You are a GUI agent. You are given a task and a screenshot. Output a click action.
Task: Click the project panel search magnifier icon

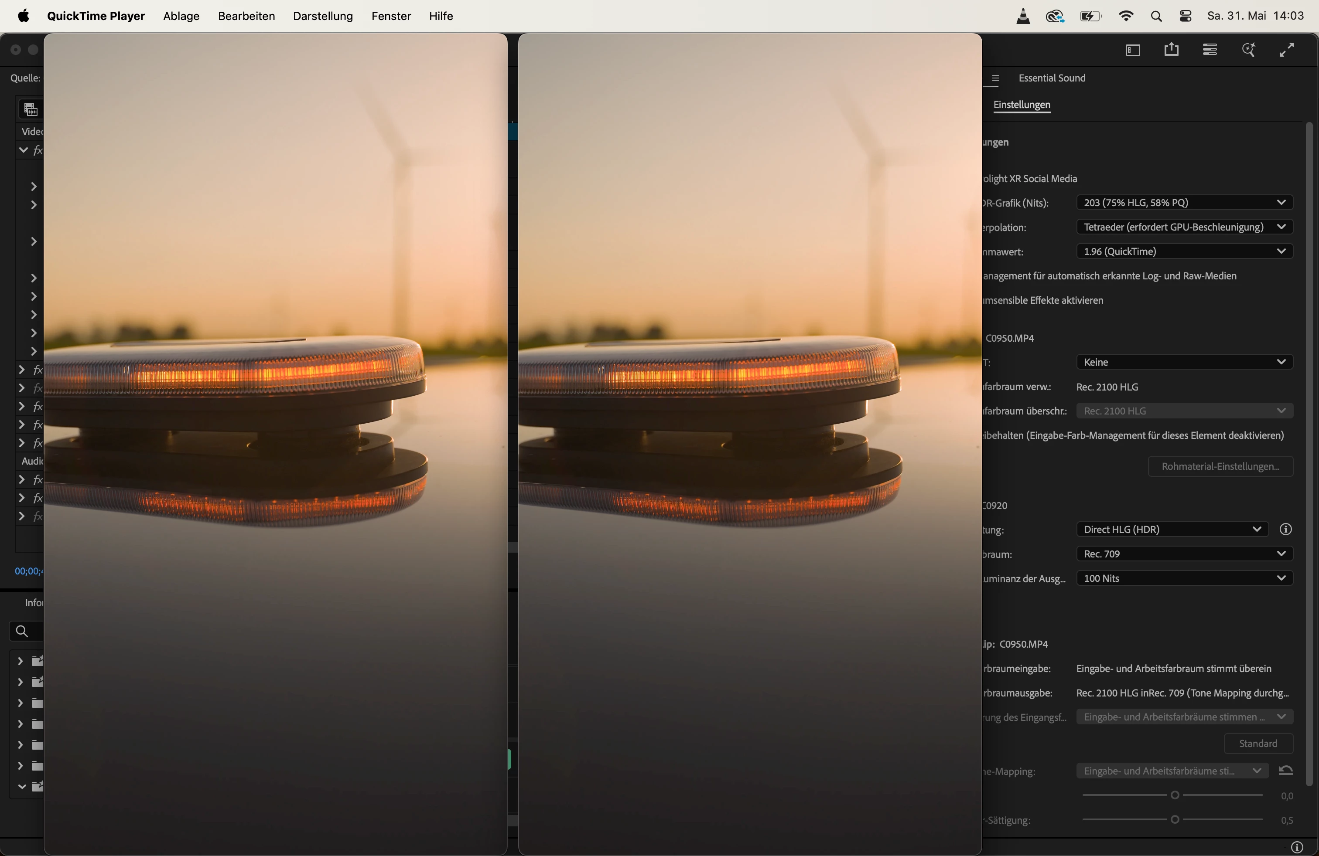click(x=22, y=631)
